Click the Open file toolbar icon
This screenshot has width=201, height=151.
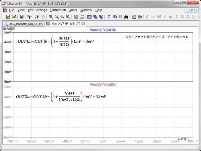point(14,16)
